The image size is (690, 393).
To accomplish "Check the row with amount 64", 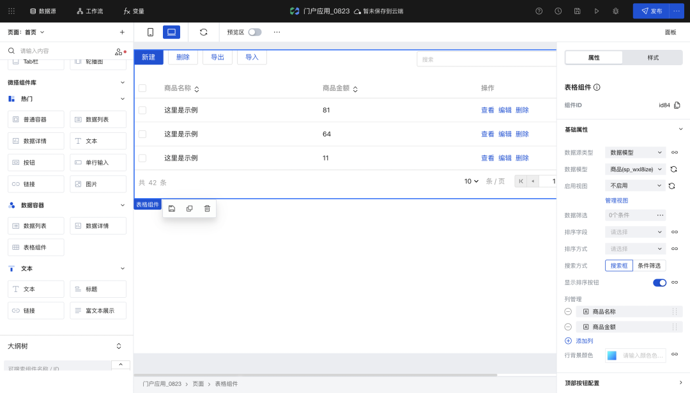I will pyautogui.click(x=142, y=134).
